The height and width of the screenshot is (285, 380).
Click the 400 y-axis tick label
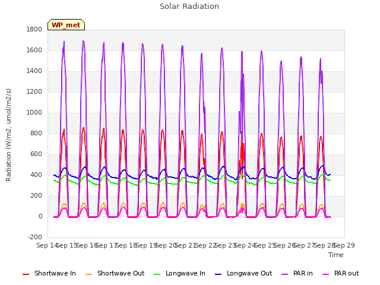point(36,175)
